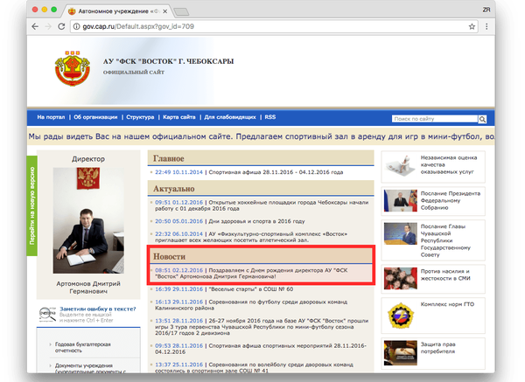
Task: Click the browser back arrow button
Action: (x=35, y=27)
